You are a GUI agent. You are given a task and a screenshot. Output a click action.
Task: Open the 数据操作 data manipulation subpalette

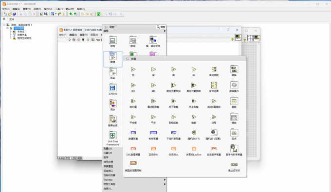(x=234, y=85)
